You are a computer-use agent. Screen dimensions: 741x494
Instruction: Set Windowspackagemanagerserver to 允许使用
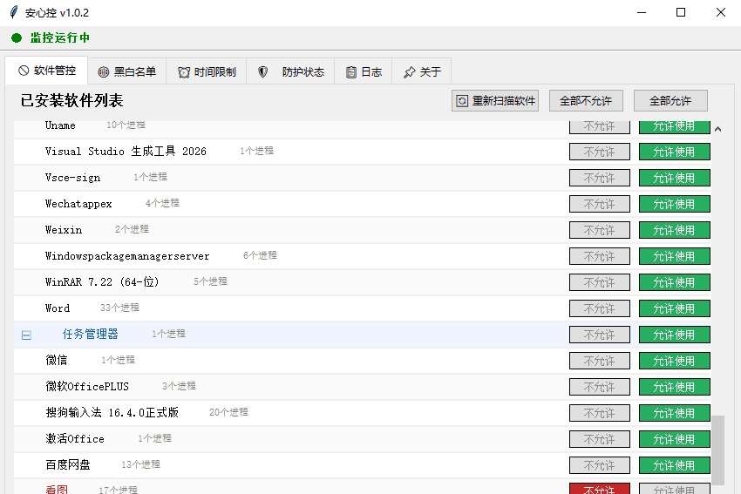pos(674,256)
